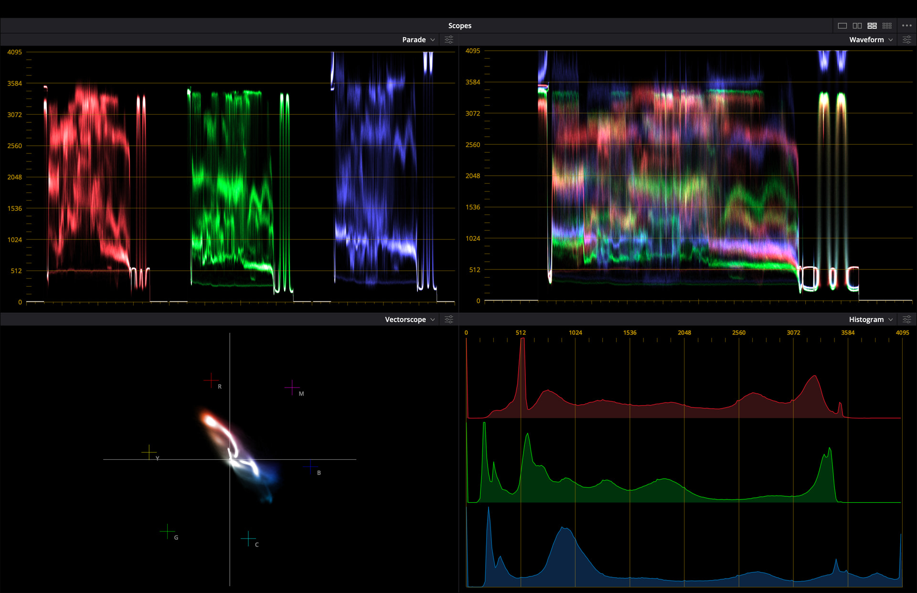
Task: Click the blue B target in vectorscope
Action: (x=311, y=466)
